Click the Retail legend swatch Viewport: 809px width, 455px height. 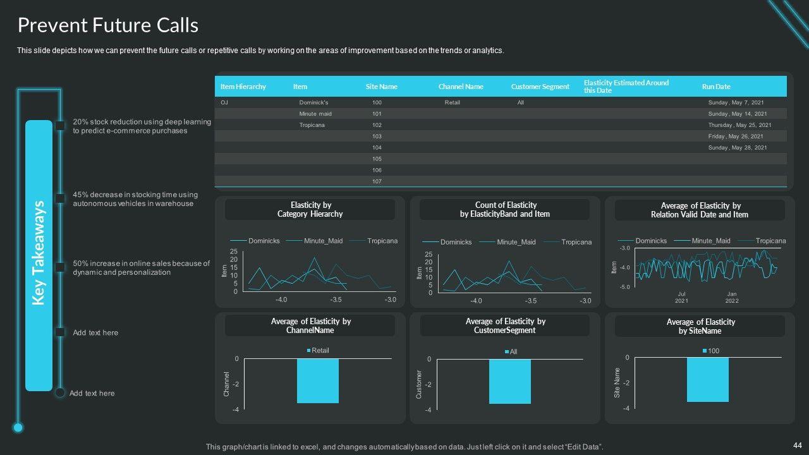pyautogui.click(x=309, y=351)
